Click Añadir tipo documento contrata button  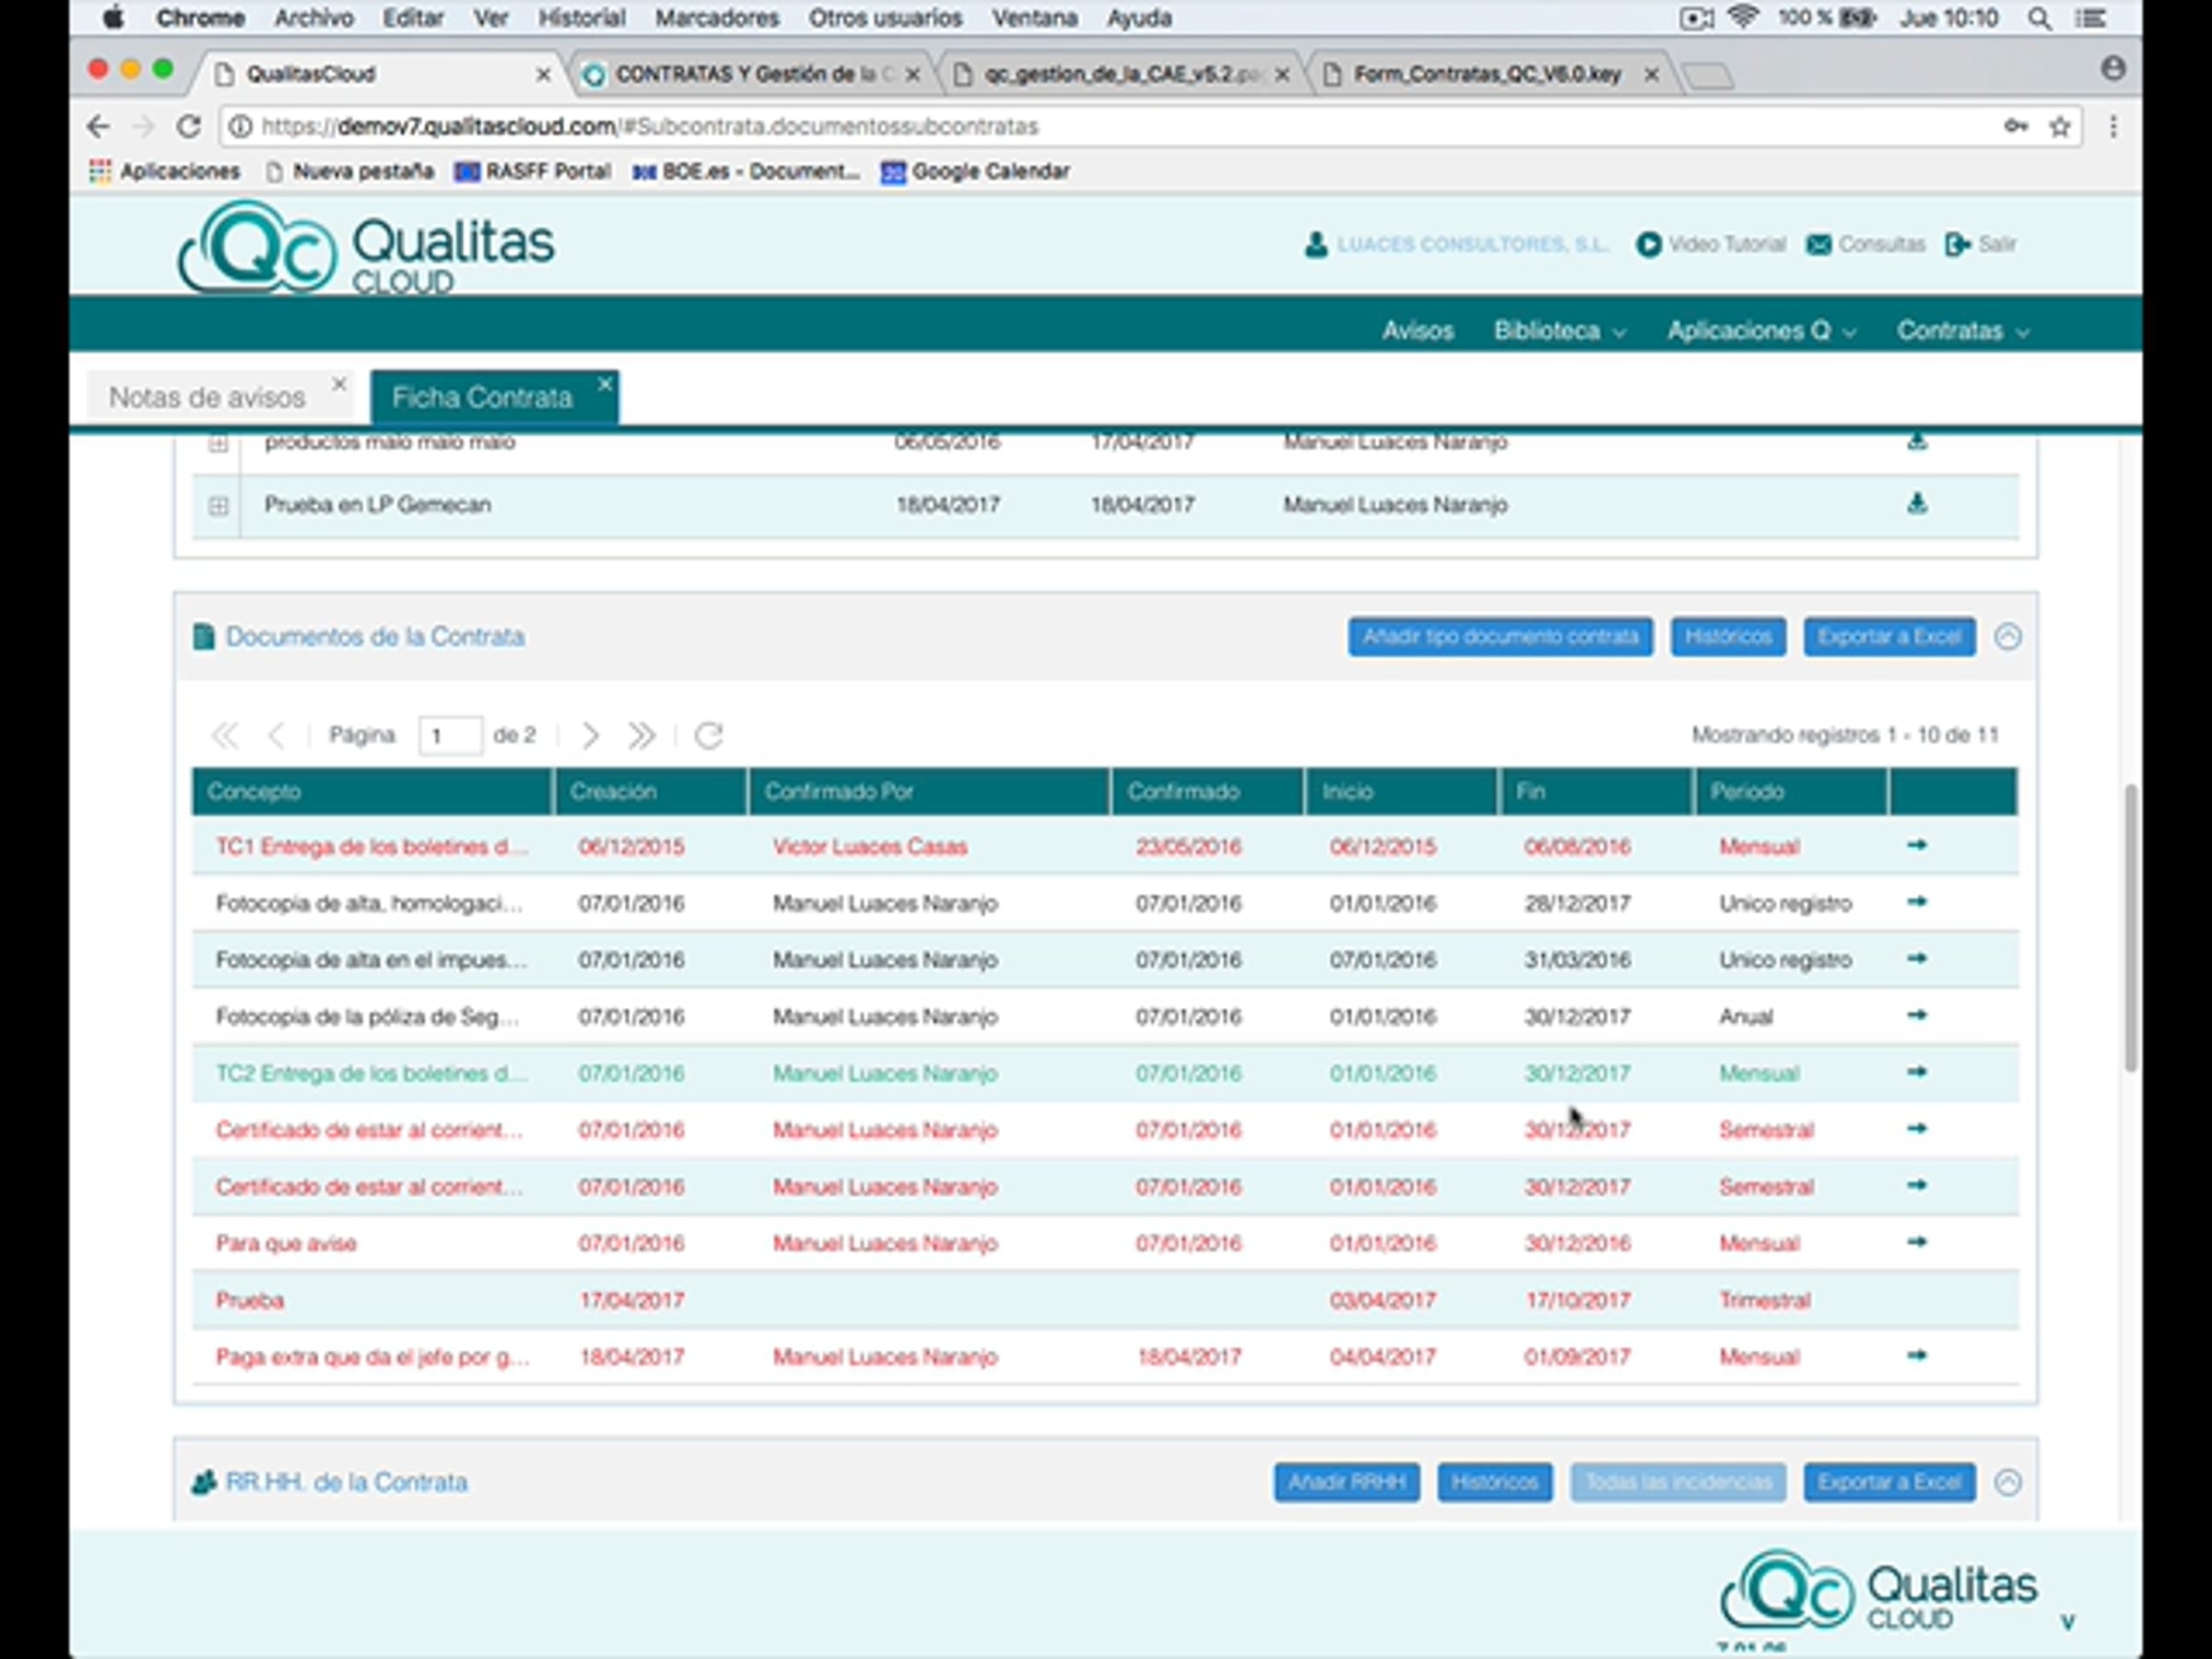point(1500,637)
